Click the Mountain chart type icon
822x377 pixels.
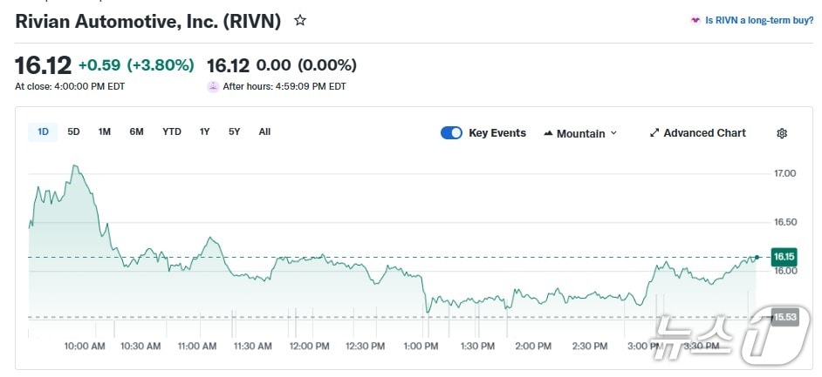pyautogui.click(x=548, y=133)
